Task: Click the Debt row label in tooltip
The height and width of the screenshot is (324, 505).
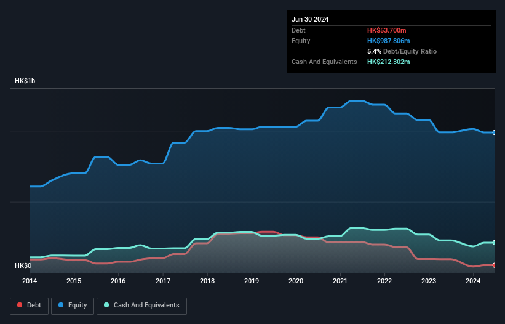Action: (x=298, y=30)
